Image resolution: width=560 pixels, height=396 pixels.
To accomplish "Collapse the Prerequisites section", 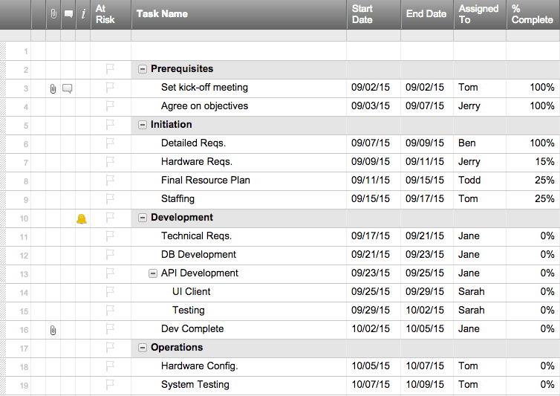I will click(143, 69).
